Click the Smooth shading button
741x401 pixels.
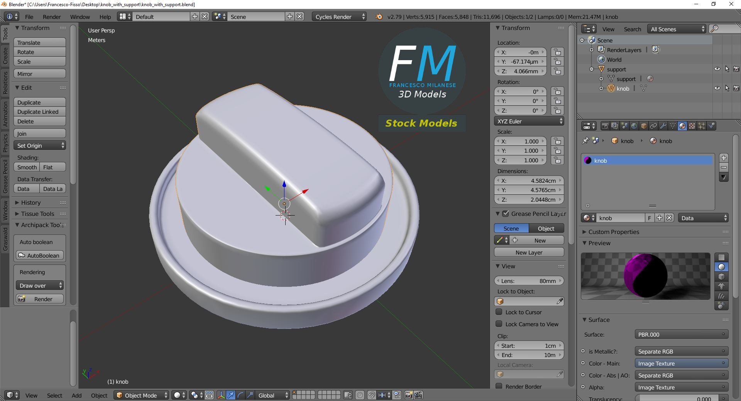click(x=27, y=167)
